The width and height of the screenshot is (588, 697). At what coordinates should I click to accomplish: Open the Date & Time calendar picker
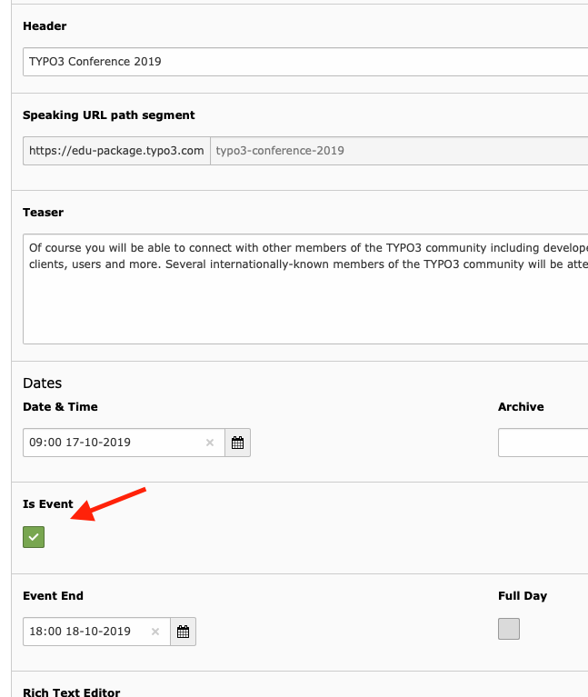click(237, 443)
